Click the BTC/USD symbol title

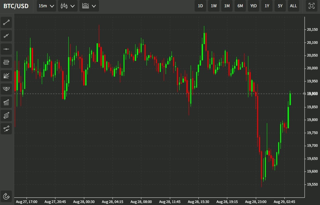click(x=16, y=6)
